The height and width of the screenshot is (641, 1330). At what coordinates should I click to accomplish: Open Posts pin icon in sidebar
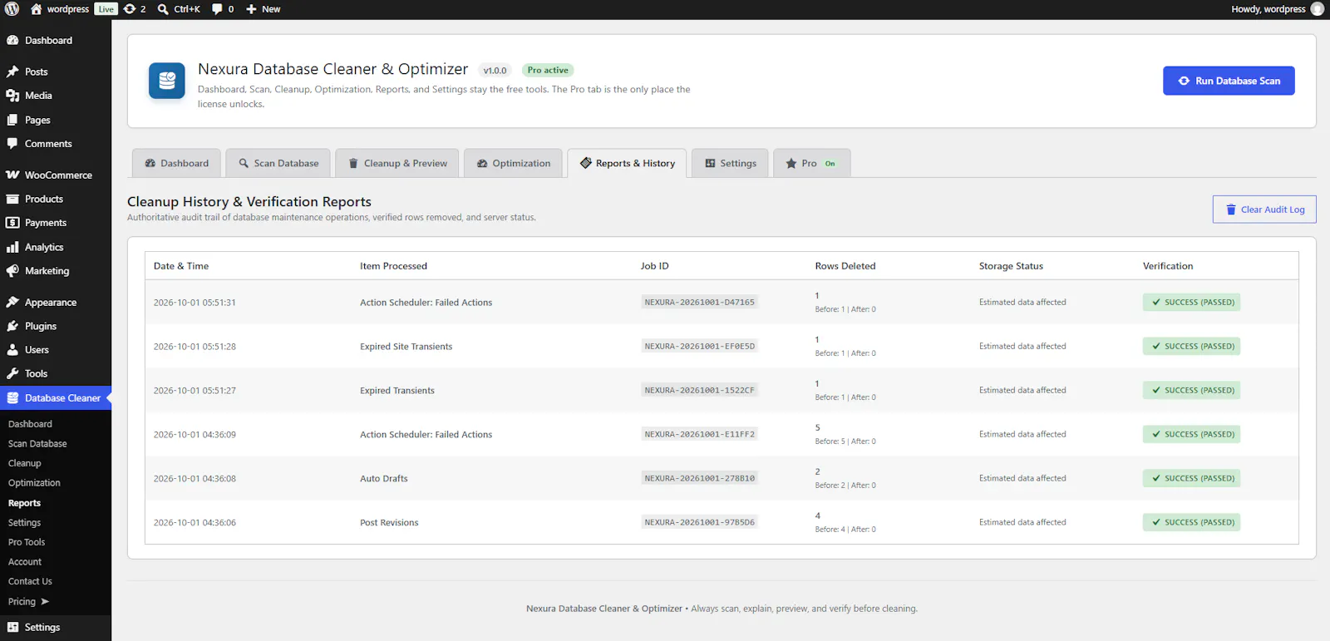coord(12,71)
